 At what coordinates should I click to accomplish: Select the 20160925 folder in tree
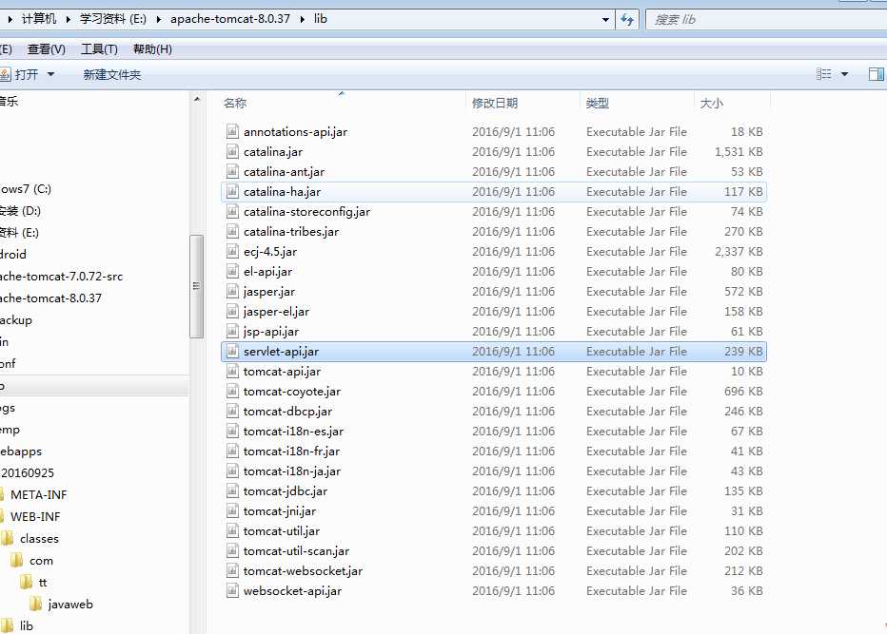[28, 473]
